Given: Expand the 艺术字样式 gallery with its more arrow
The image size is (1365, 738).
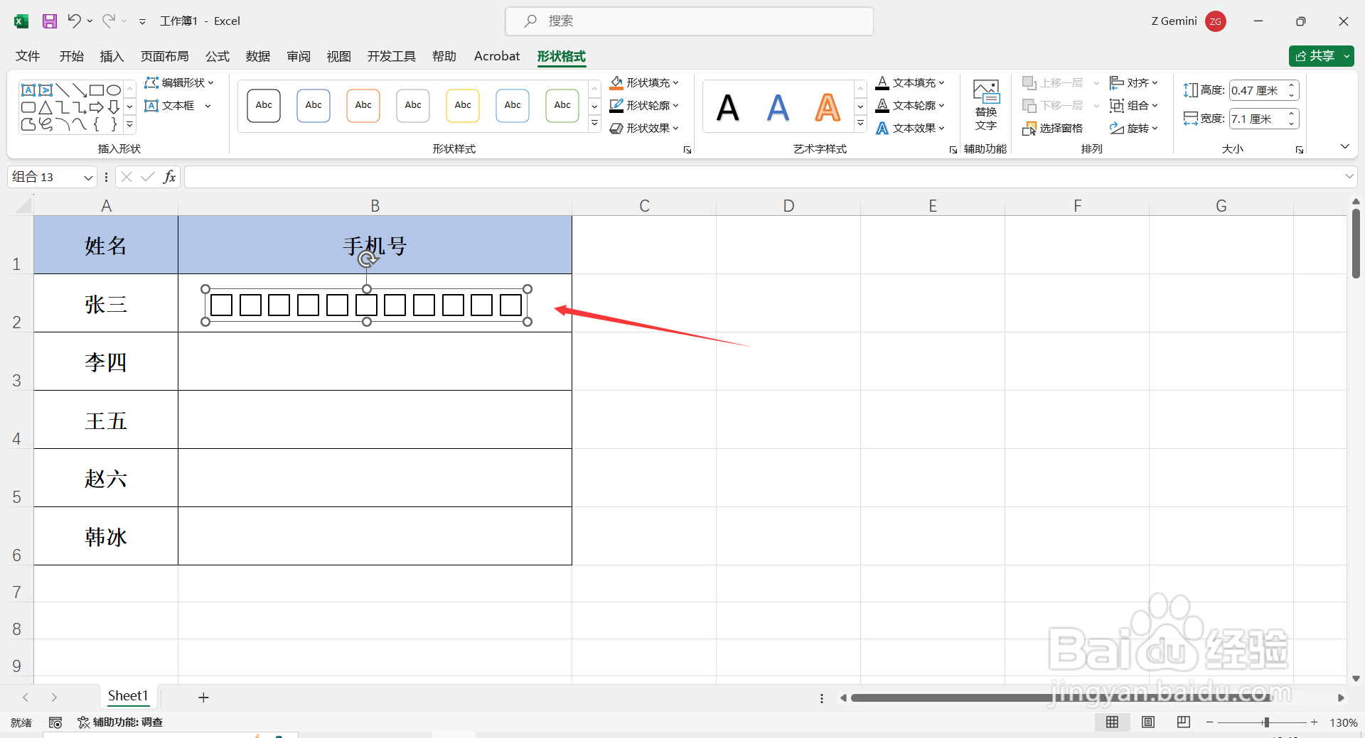Looking at the screenshot, I should (x=860, y=122).
